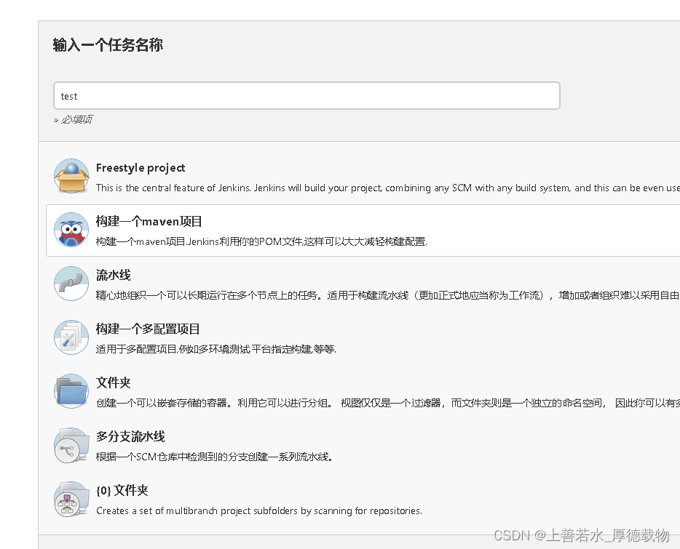Click the 流水线 title
Image resolution: width=680 pixels, height=549 pixels.
[113, 275]
